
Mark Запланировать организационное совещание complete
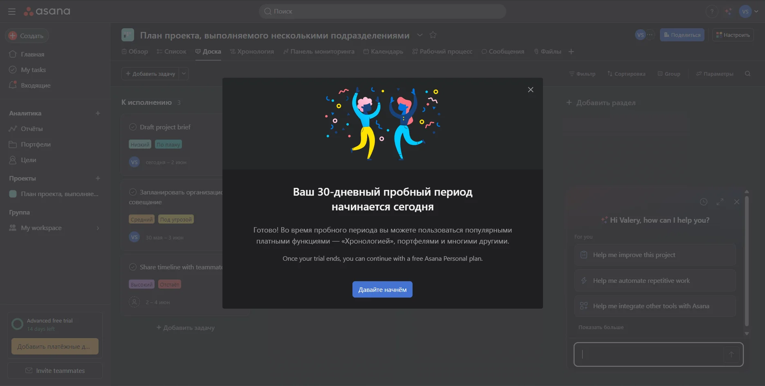[133, 192]
